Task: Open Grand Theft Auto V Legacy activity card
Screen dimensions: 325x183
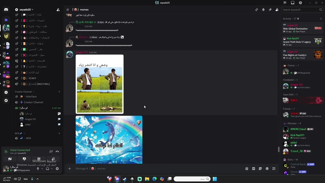Action: [x=303, y=42]
